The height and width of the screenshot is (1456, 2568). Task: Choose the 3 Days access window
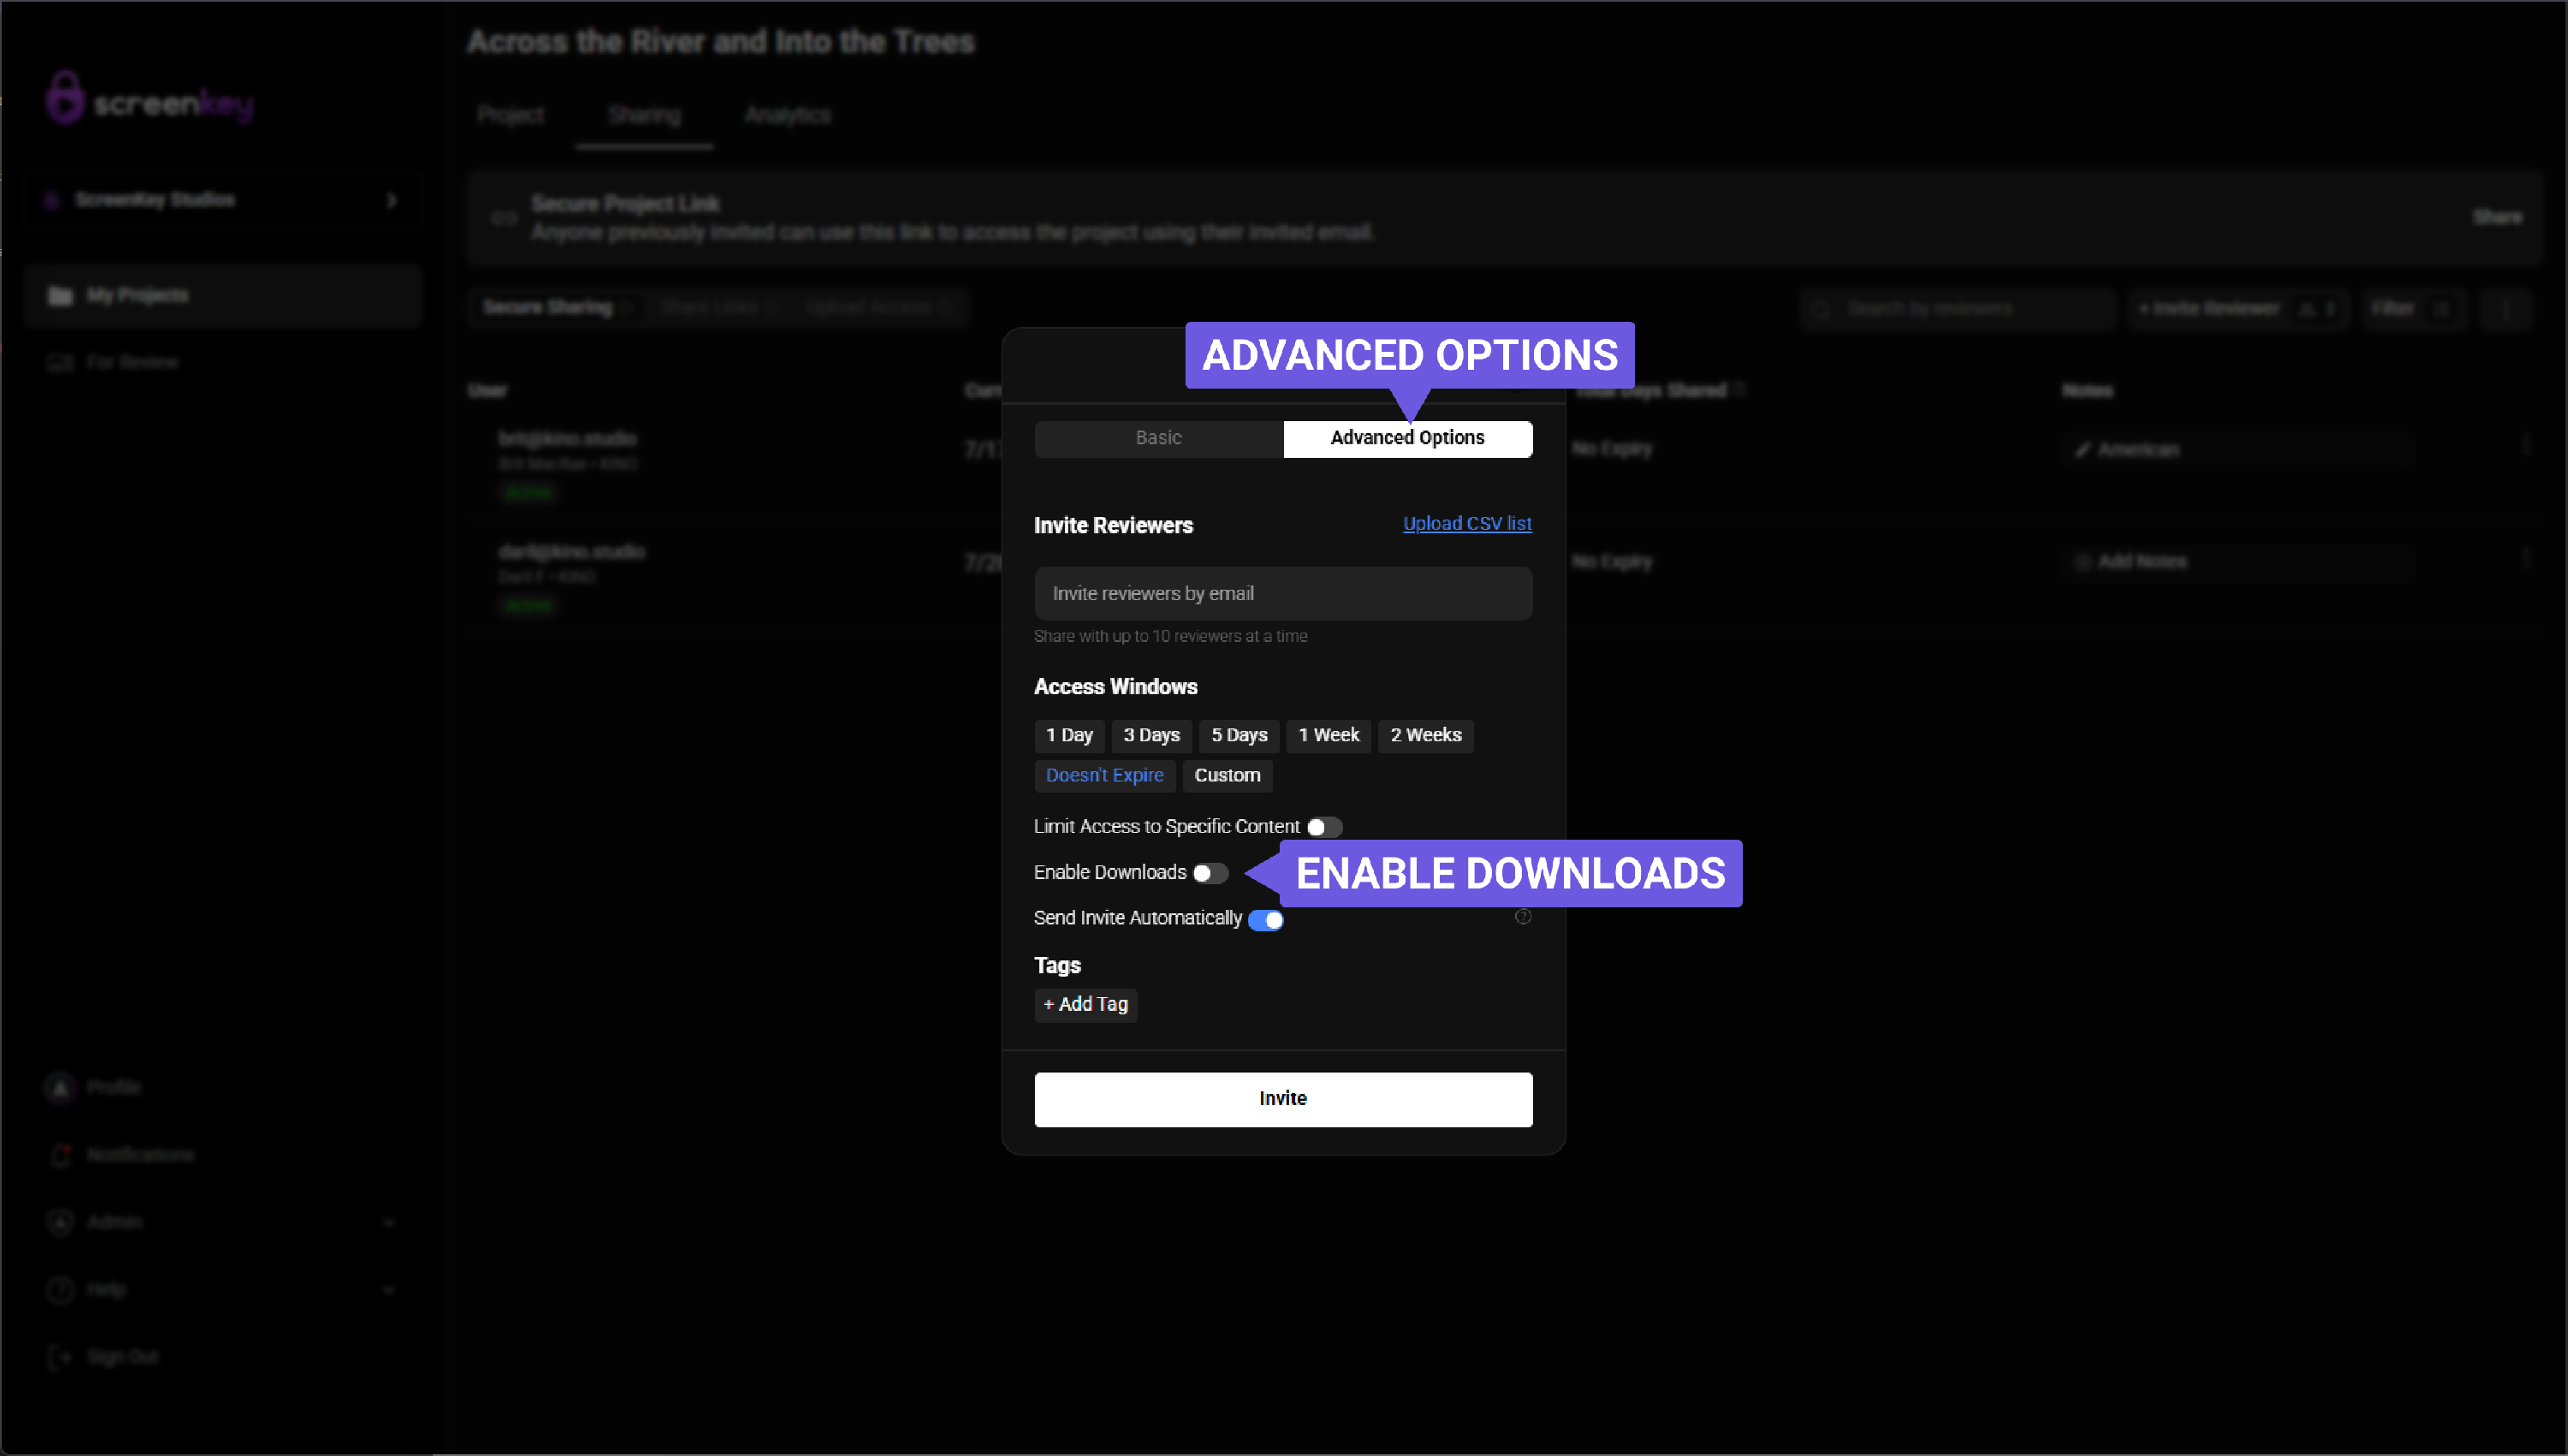[x=1151, y=735]
